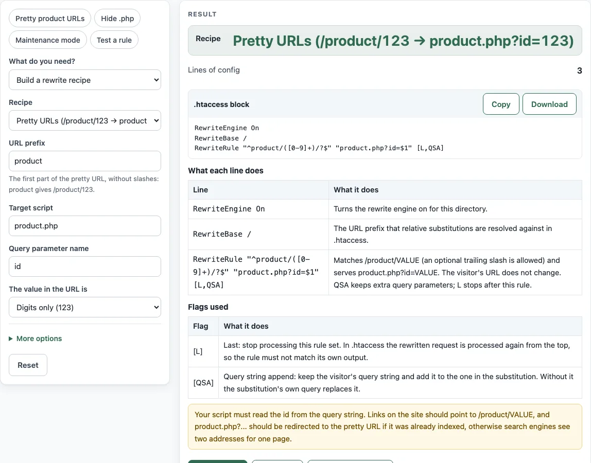This screenshot has width=591, height=463.
Task: Focus the Query parameter name field
Action: [85, 266]
